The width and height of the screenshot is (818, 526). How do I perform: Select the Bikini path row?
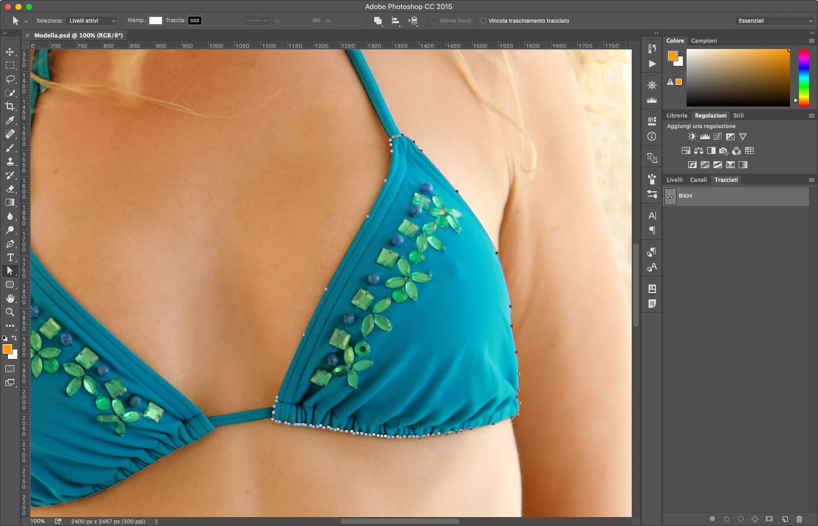[x=736, y=197]
